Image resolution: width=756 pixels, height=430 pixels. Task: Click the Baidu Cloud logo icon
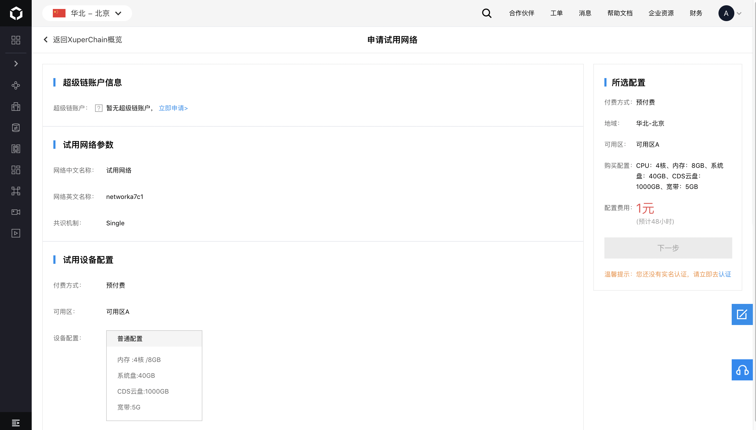[x=16, y=13]
